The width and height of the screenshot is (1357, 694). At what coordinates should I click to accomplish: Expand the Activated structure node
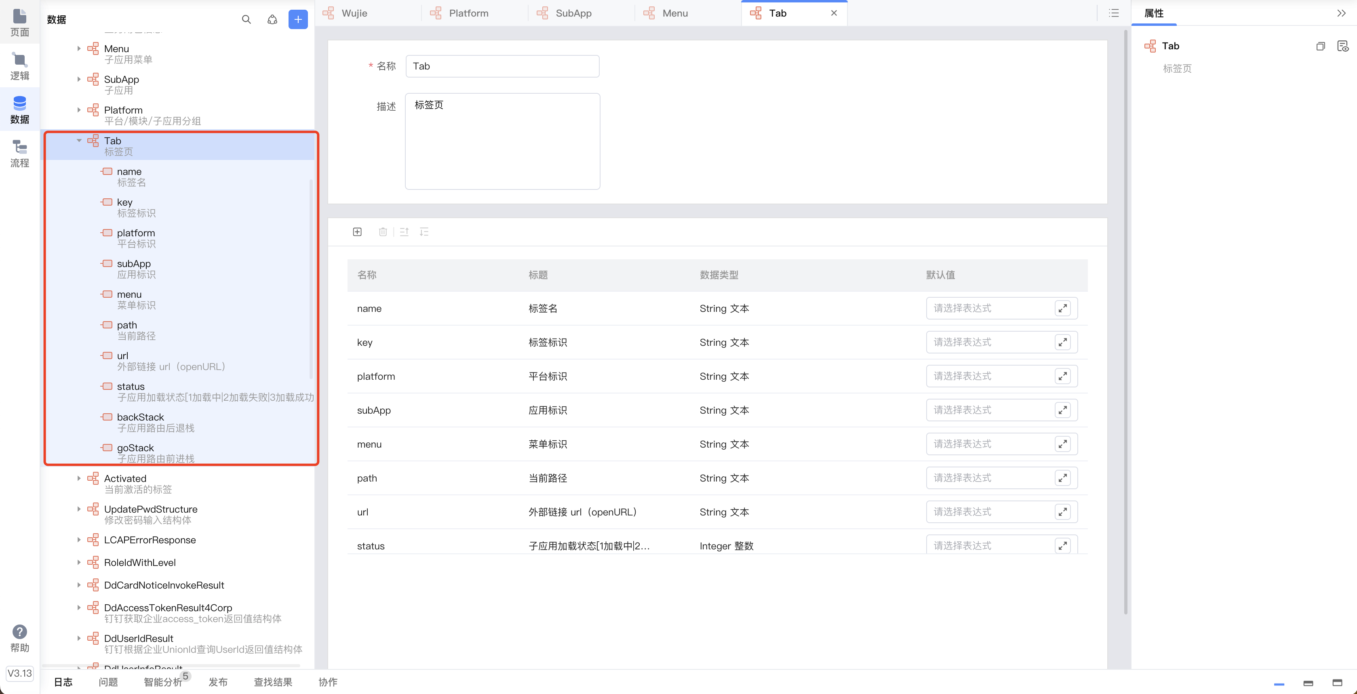coord(79,478)
